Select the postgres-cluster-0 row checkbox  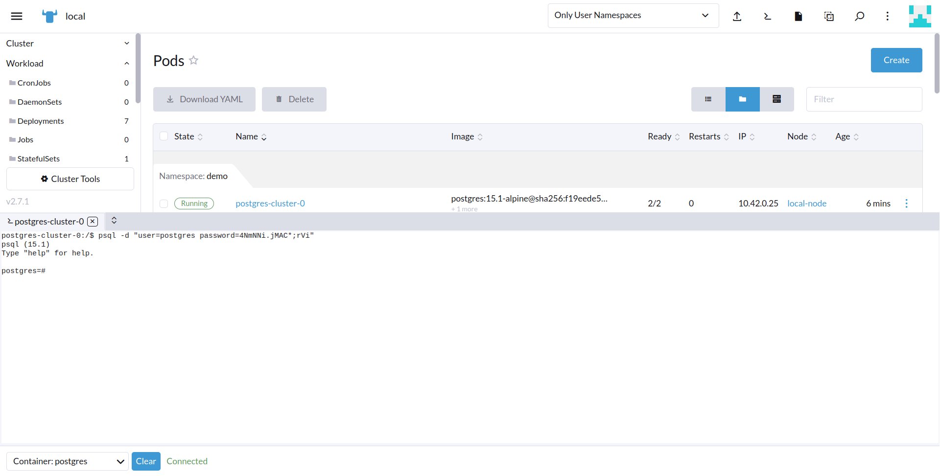(164, 204)
